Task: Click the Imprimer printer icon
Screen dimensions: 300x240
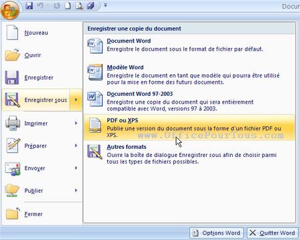Action: tap(13, 123)
